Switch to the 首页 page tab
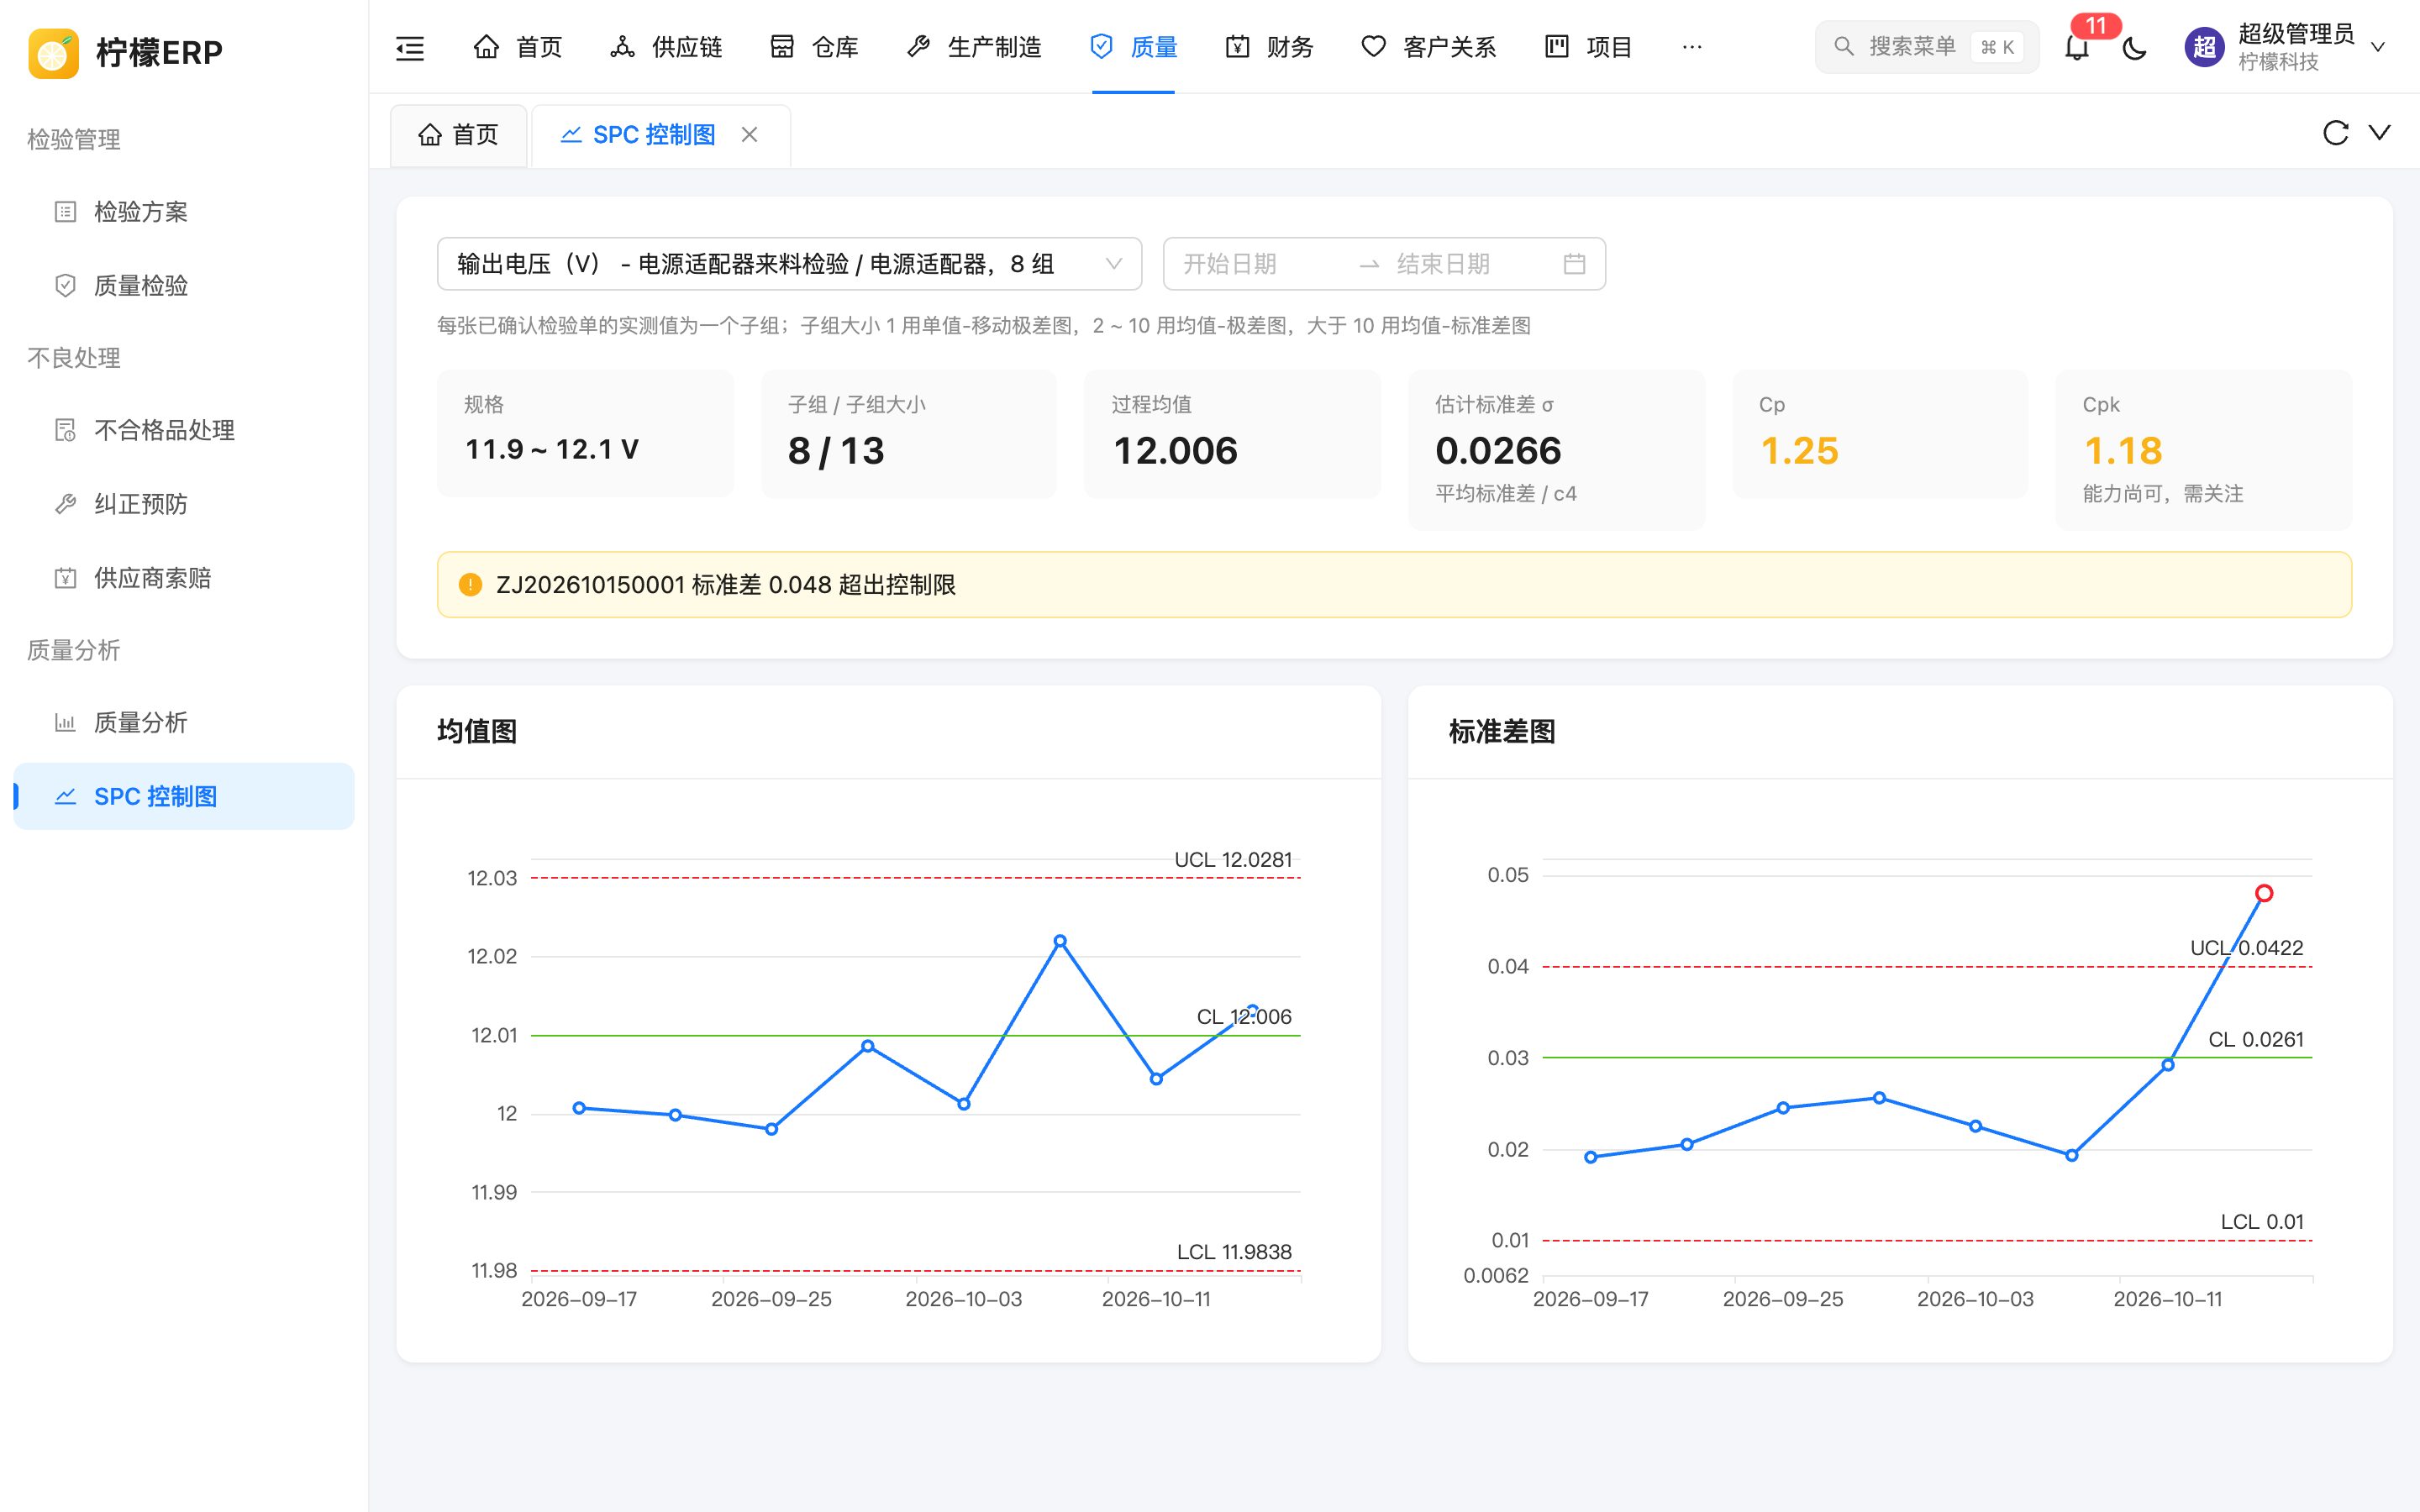Viewport: 2420px width, 1512px height. point(458,135)
